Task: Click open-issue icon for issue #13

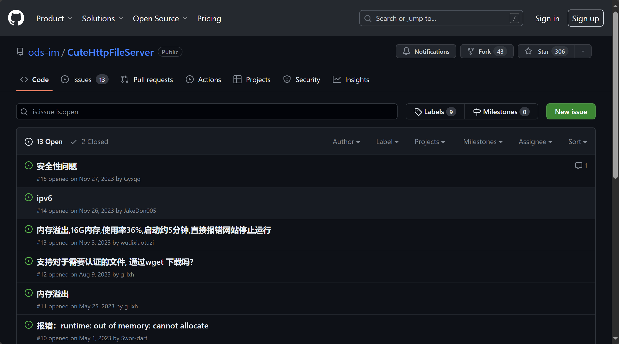Action: coord(29,229)
